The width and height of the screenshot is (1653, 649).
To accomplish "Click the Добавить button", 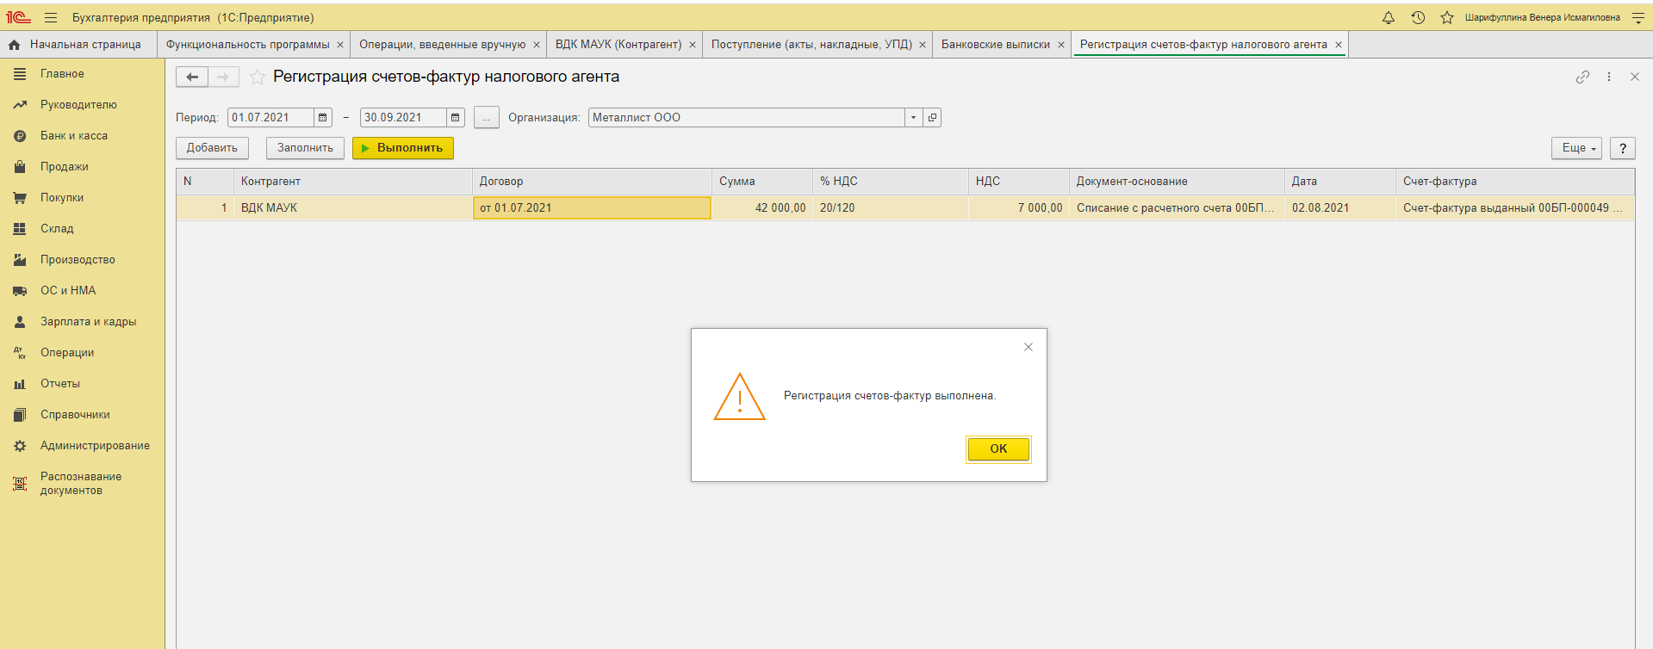I will click(x=212, y=148).
